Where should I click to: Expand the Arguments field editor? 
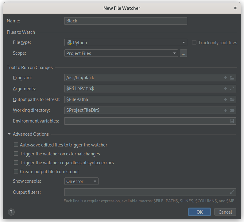click(232, 88)
